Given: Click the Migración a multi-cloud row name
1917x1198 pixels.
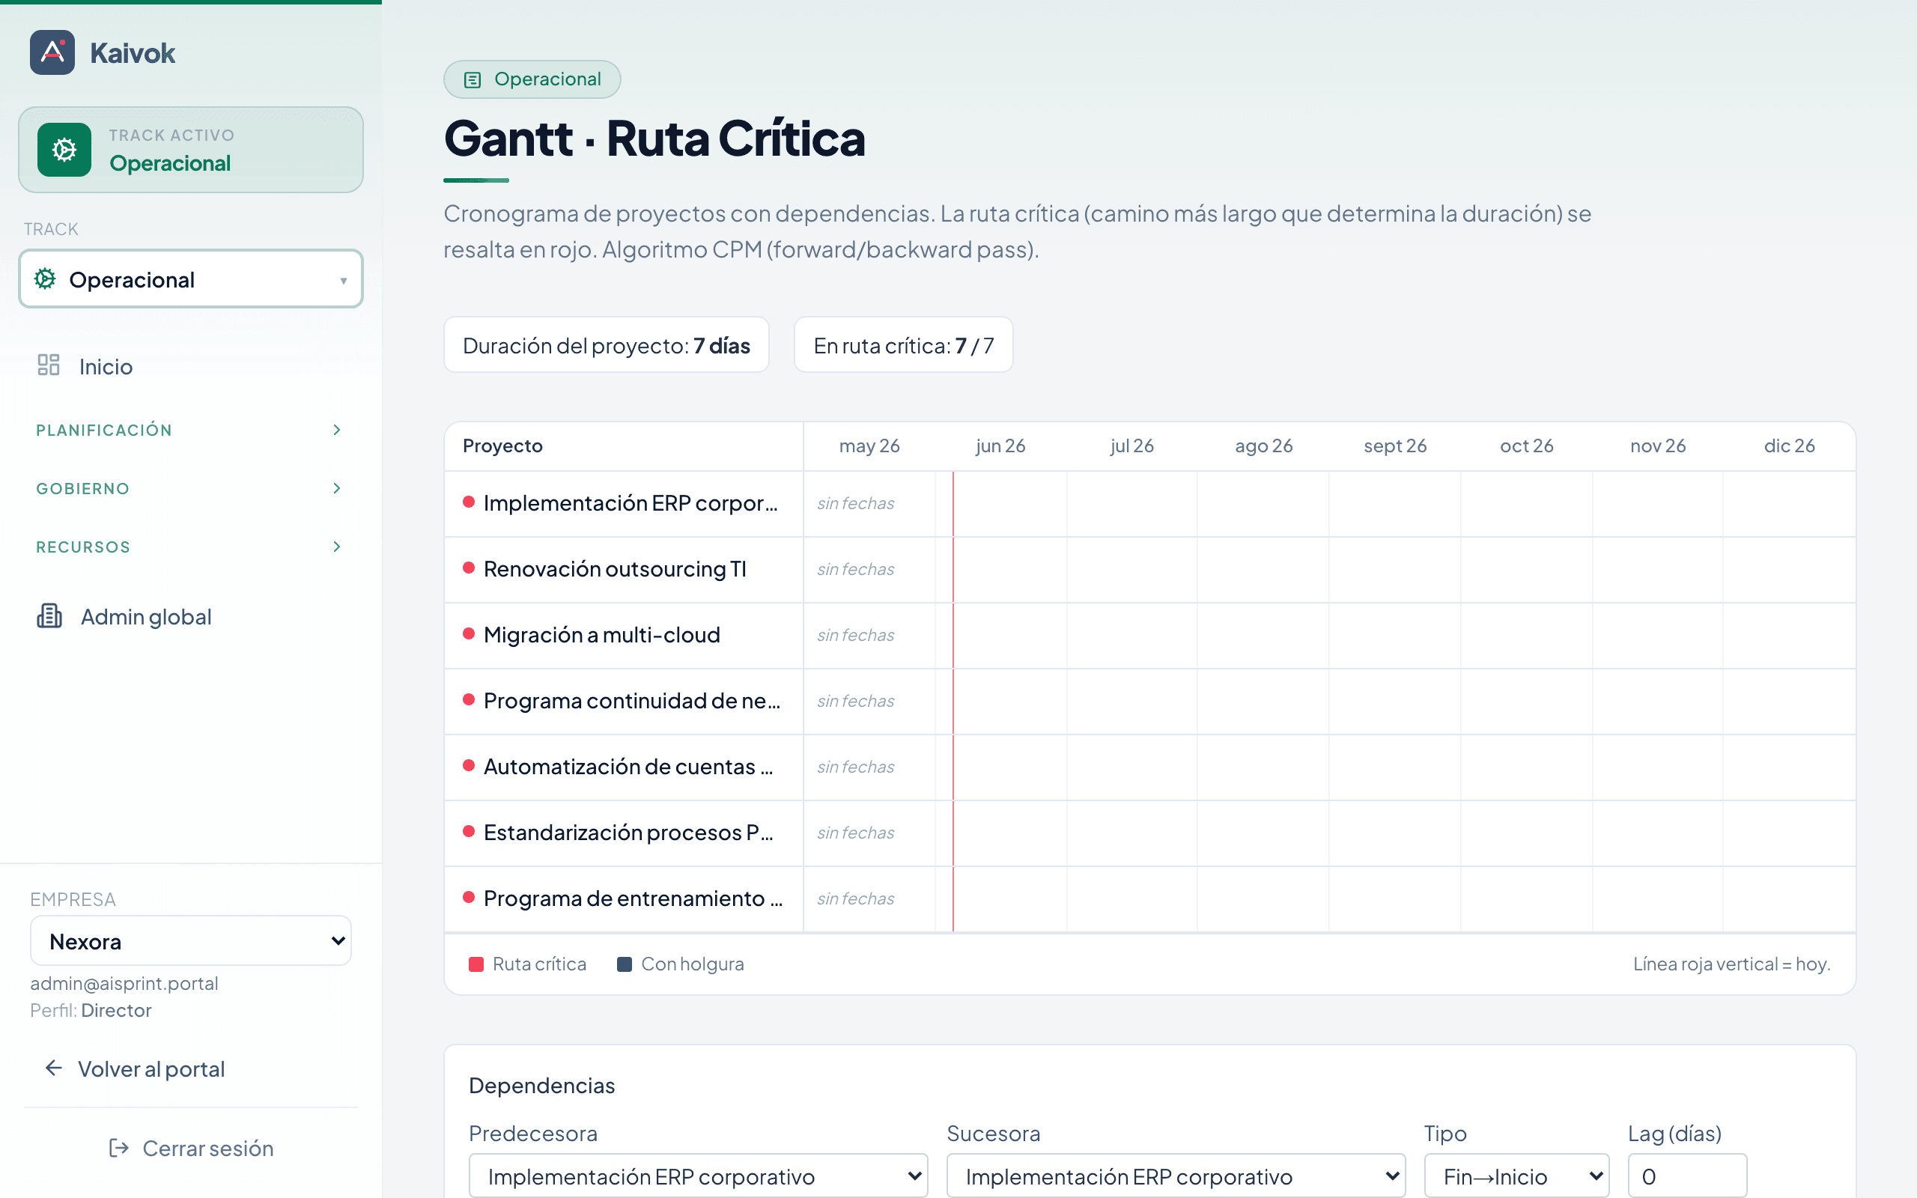Looking at the screenshot, I should click(601, 635).
